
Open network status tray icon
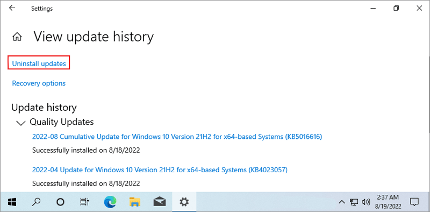coord(354,202)
